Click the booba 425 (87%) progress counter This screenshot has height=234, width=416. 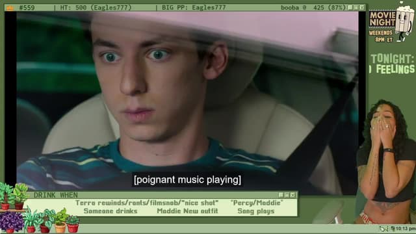point(313,8)
